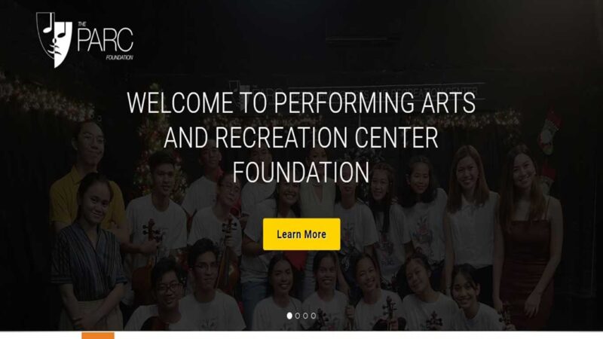
Task: Click the Christmas stocking decoration in the photo
Action: (549, 129)
